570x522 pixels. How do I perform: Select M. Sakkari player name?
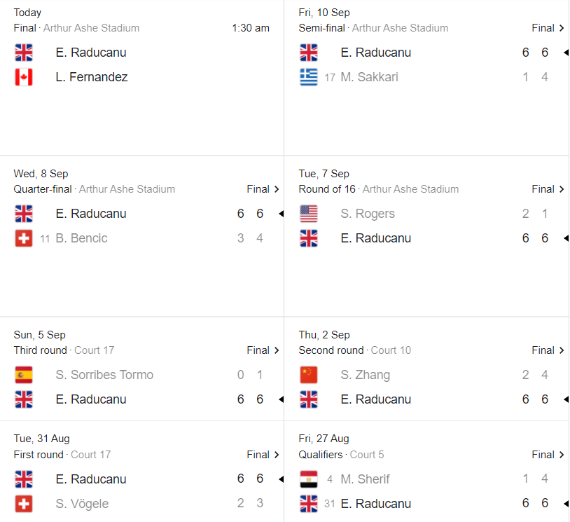(369, 77)
